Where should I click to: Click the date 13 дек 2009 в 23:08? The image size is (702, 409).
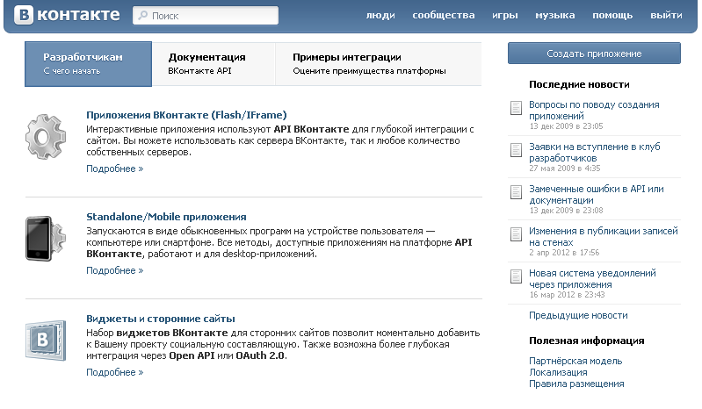(567, 210)
